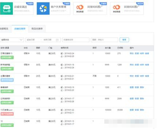Click 修改 in the 30元 coupon row
Image resolution: width=157 pixels, height=132 pixels.
coord(132,65)
